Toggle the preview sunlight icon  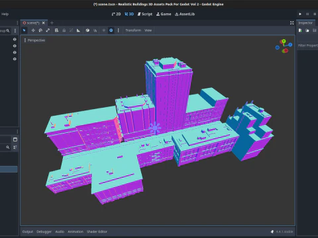click(x=104, y=30)
